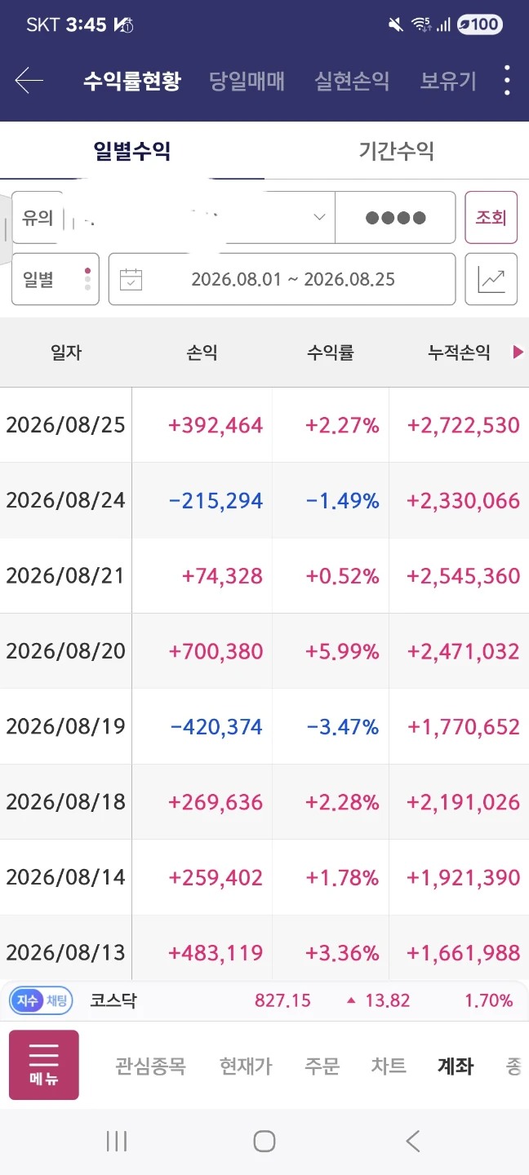Tap the Android recent apps icon
529x1175 pixels.
click(x=117, y=1141)
